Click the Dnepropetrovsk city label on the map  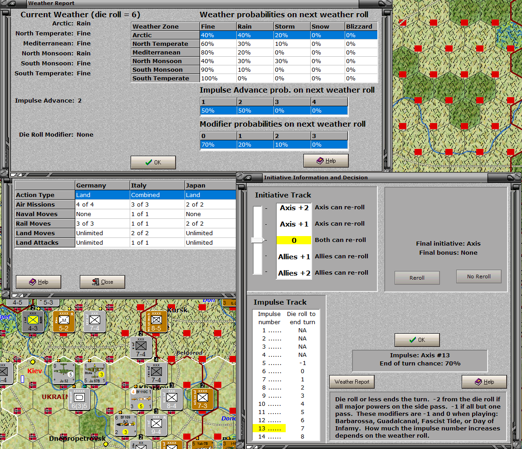click(77, 439)
